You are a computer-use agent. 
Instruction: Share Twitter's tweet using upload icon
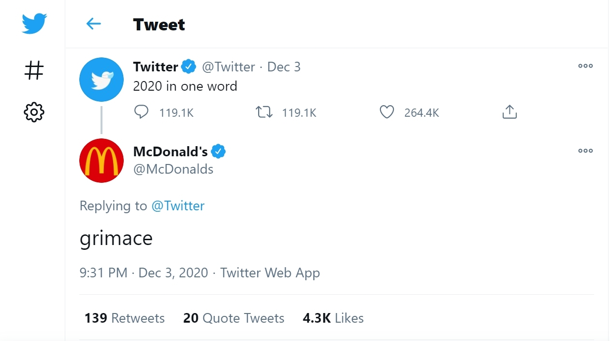click(x=509, y=112)
